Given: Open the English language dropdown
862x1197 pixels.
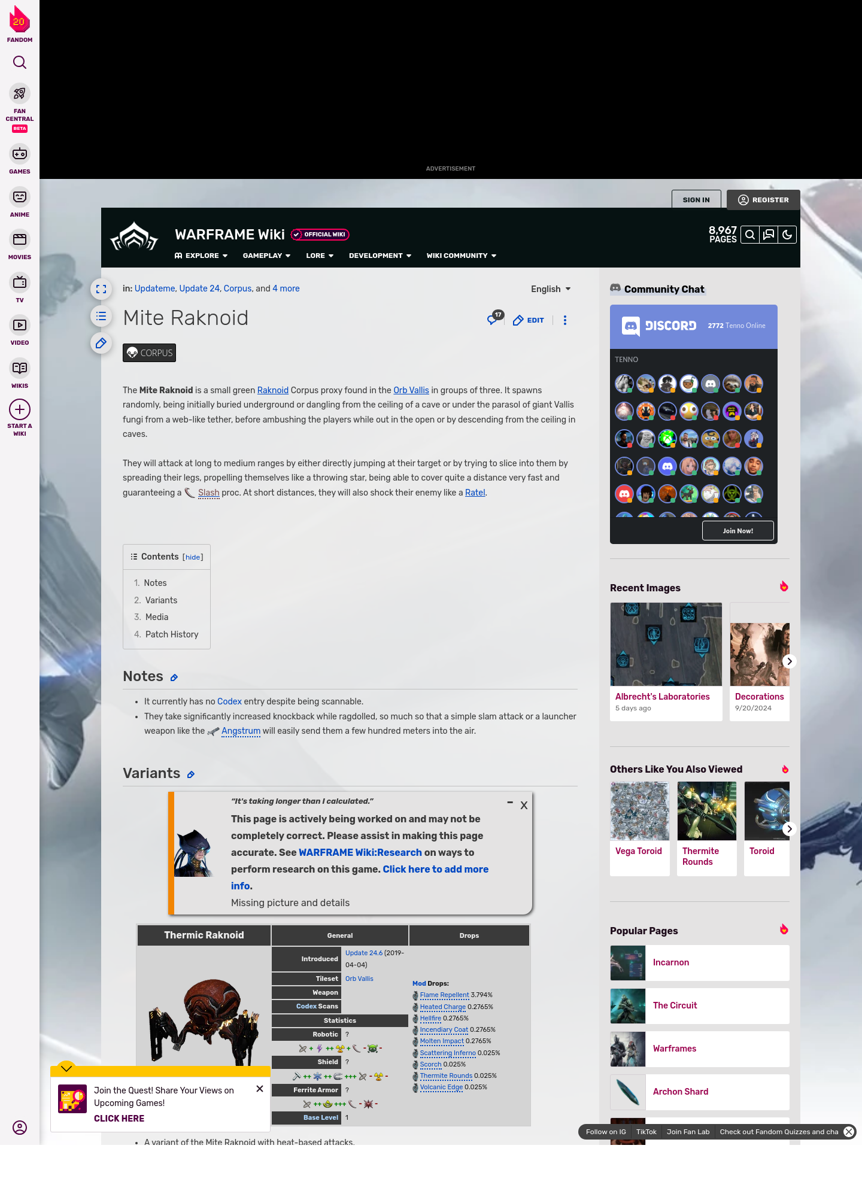Looking at the screenshot, I should (551, 289).
